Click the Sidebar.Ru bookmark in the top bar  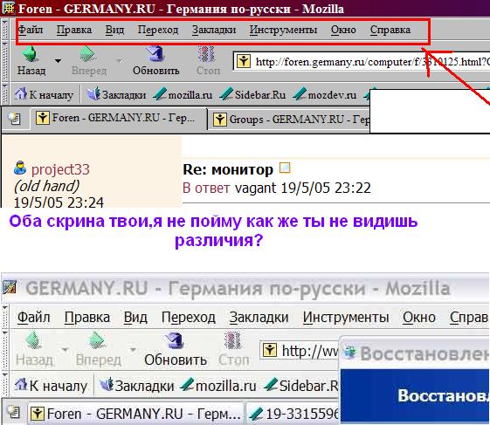pyautogui.click(x=253, y=94)
